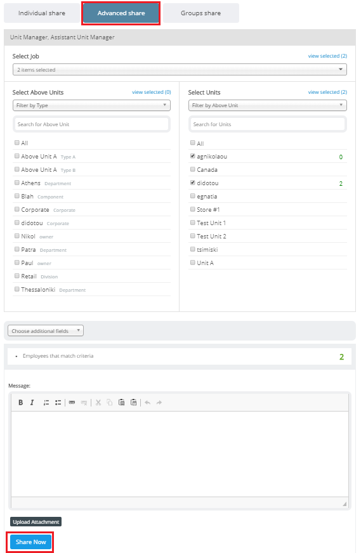Screen dimensions: 361x553
Task: Grab the message editor resize handle
Action: point(345,504)
